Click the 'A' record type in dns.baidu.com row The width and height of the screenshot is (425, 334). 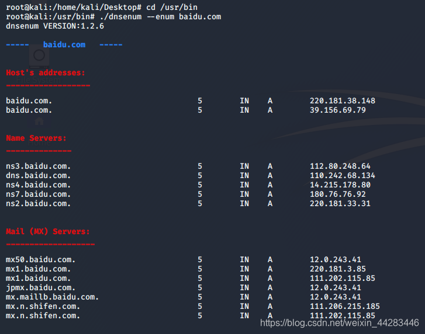[x=270, y=175]
